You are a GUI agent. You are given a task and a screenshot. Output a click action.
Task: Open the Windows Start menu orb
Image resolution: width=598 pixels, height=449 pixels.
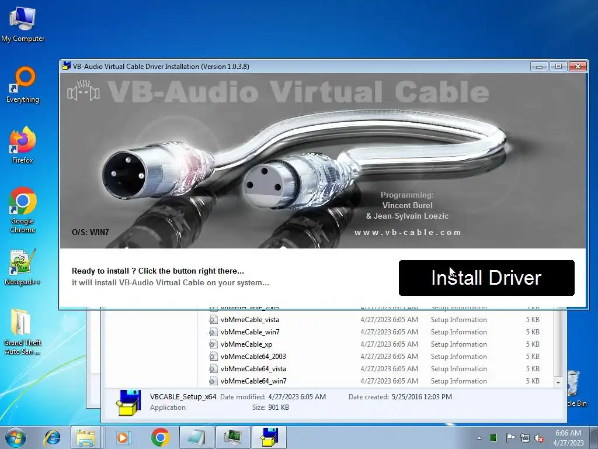15,437
